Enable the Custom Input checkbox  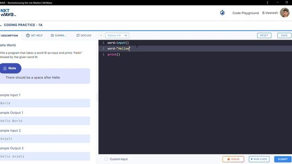coord(106,159)
